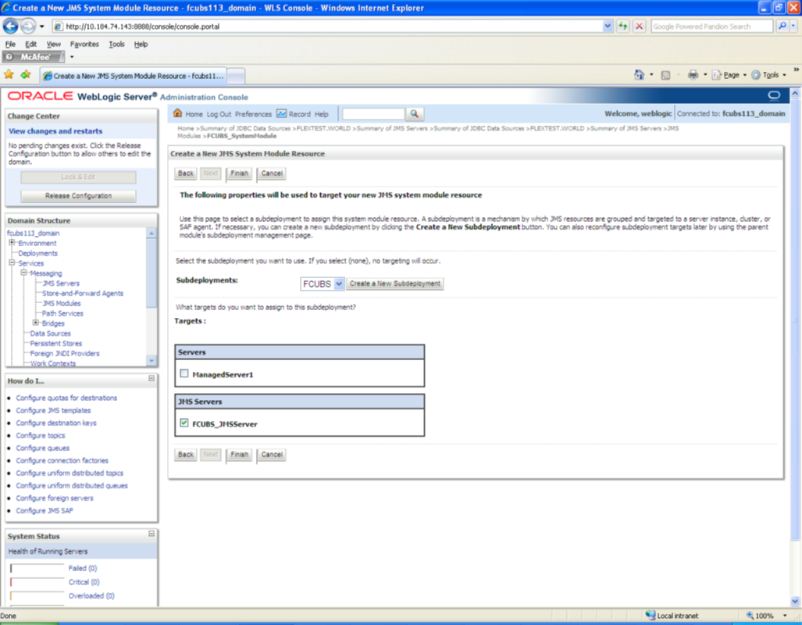Open the Favorites menu
The width and height of the screenshot is (802, 625).
pyautogui.click(x=84, y=44)
